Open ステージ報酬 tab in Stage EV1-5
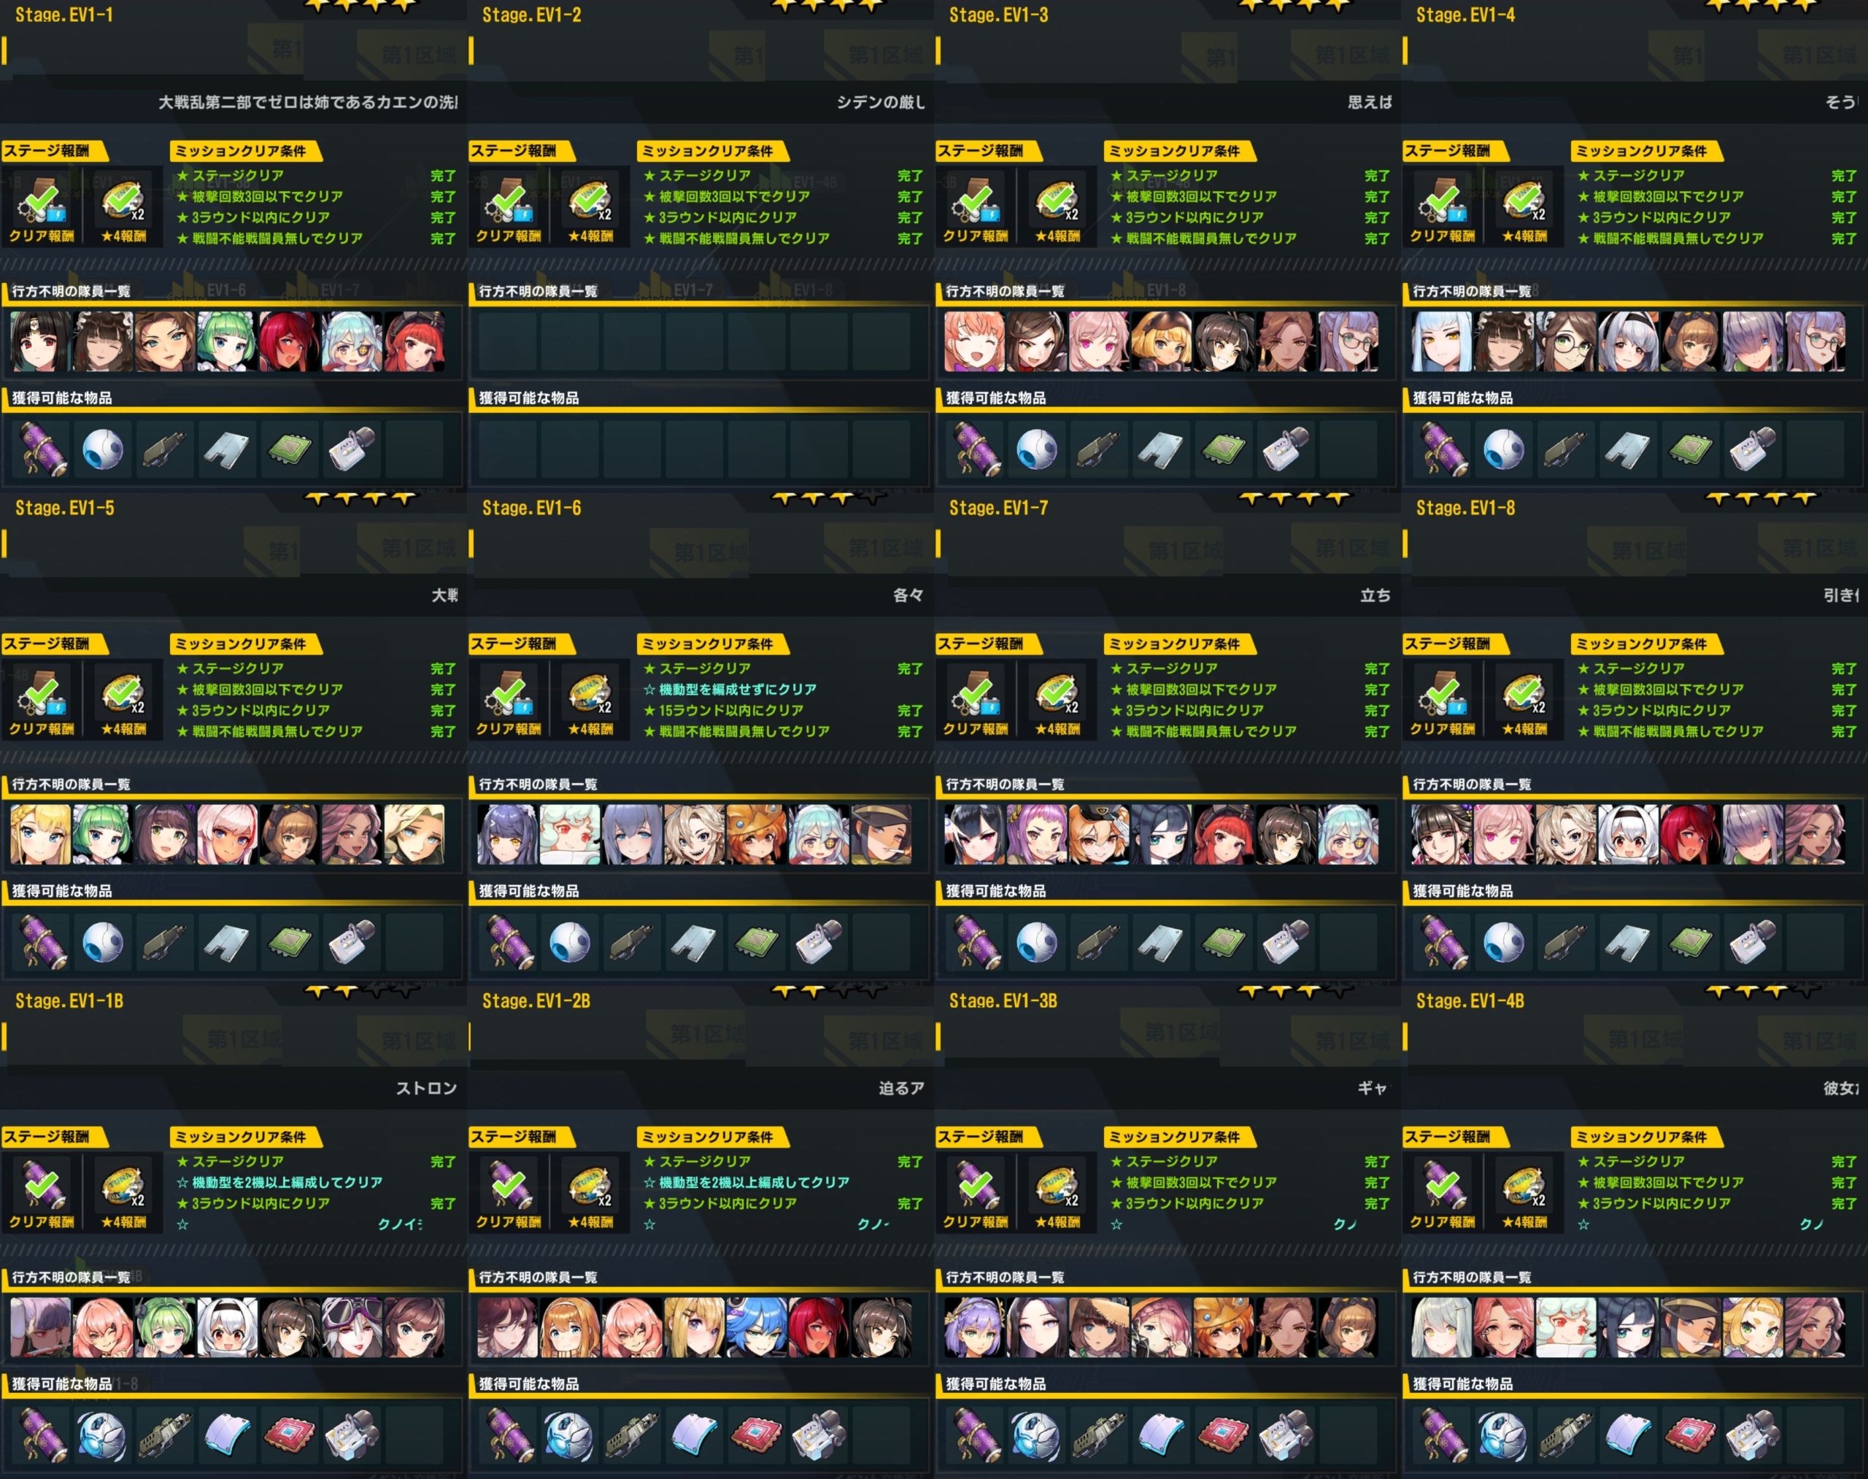 coord(52,644)
